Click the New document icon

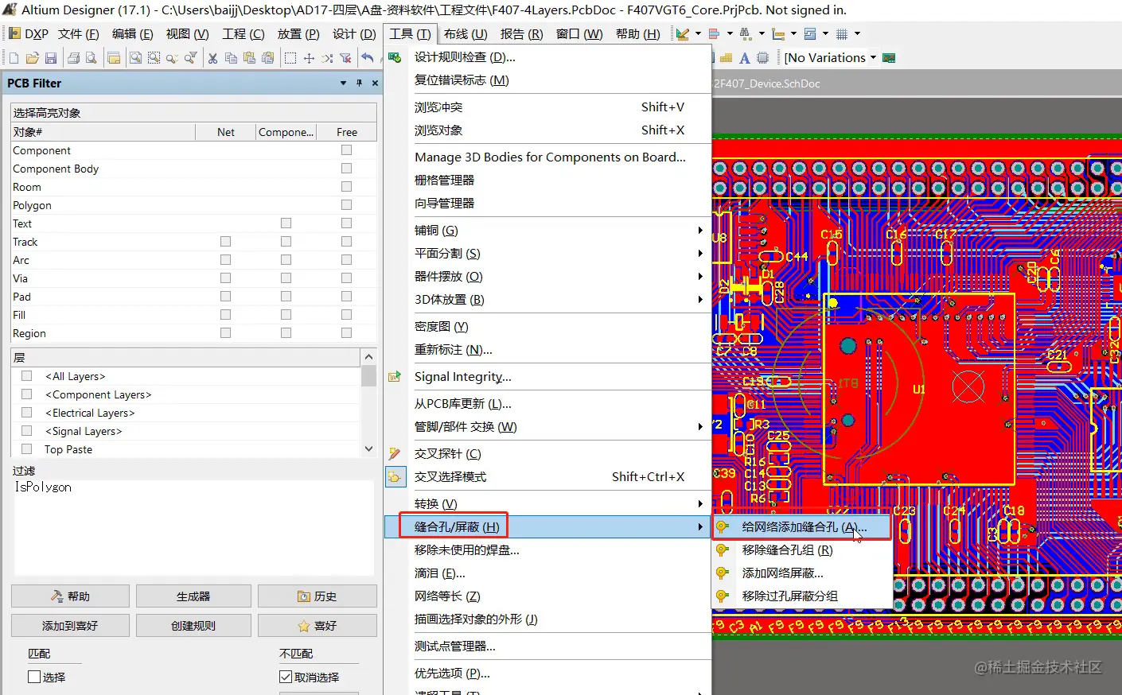(14, 58)
